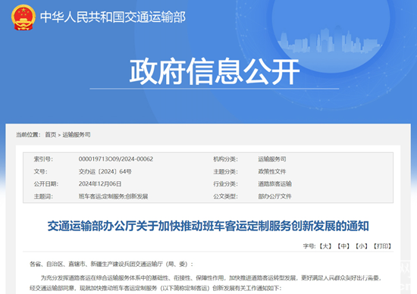Select publish date 2024年12月06日
This screenshot has height=294, width=417.
(100, 183)
